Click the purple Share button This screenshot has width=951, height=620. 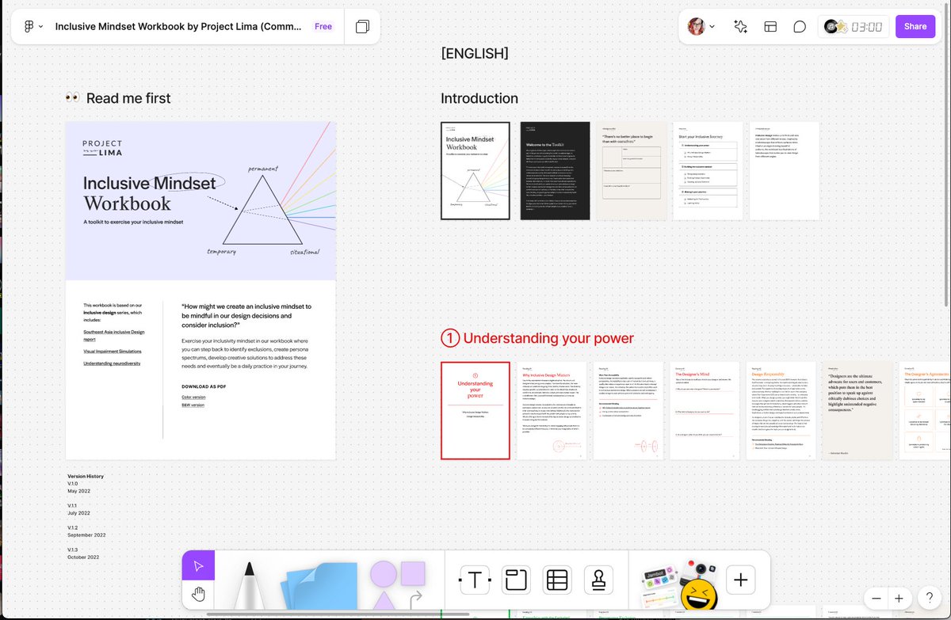point(915,26)
